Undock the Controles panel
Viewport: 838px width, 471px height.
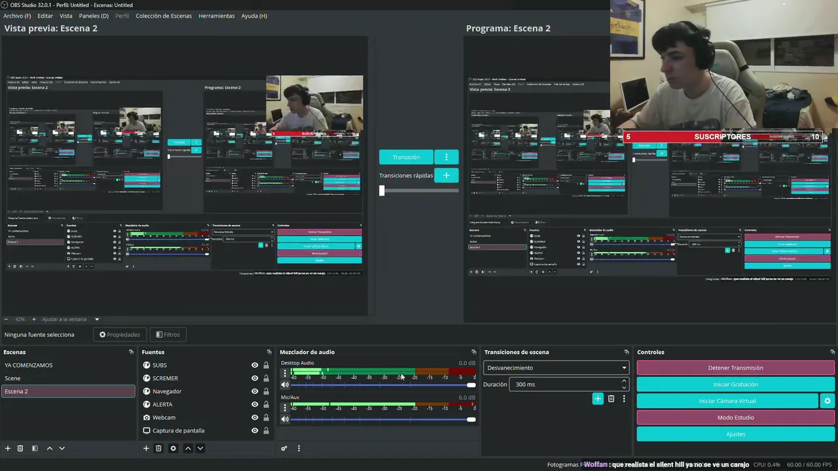pos(831,352)
